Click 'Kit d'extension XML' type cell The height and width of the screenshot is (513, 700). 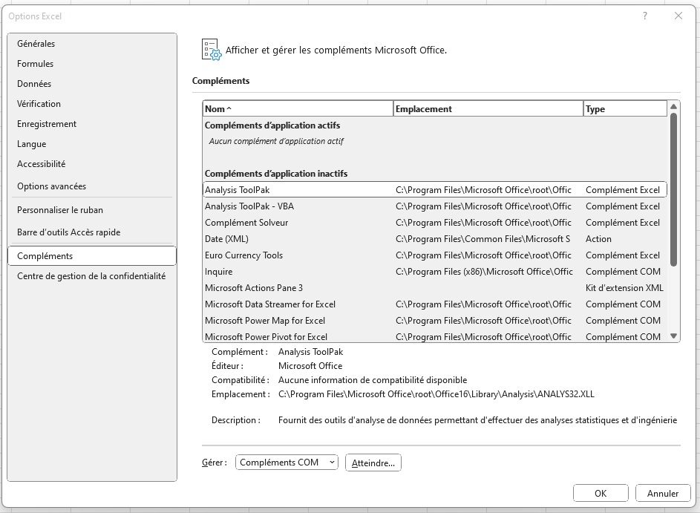coord(624,288)
